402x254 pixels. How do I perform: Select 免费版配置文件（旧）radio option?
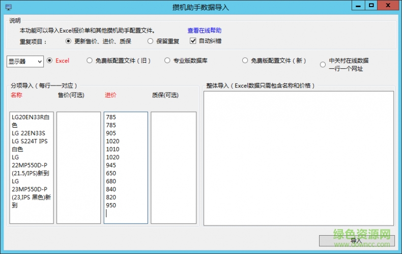coord(90,61)
